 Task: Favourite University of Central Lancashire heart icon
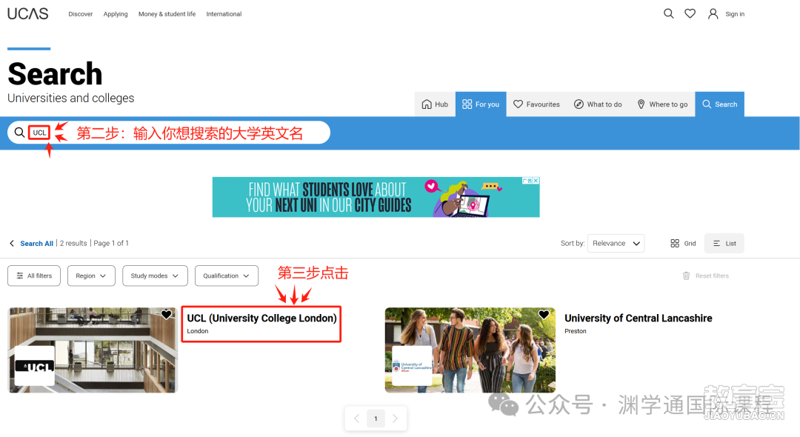pos(544,315)
